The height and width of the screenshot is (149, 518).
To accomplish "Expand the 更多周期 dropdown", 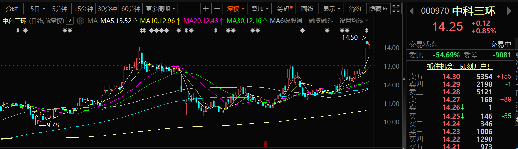I will point(161,9).
